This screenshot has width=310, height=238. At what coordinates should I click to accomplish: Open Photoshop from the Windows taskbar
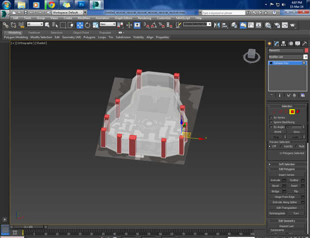[x=82, y=4]
